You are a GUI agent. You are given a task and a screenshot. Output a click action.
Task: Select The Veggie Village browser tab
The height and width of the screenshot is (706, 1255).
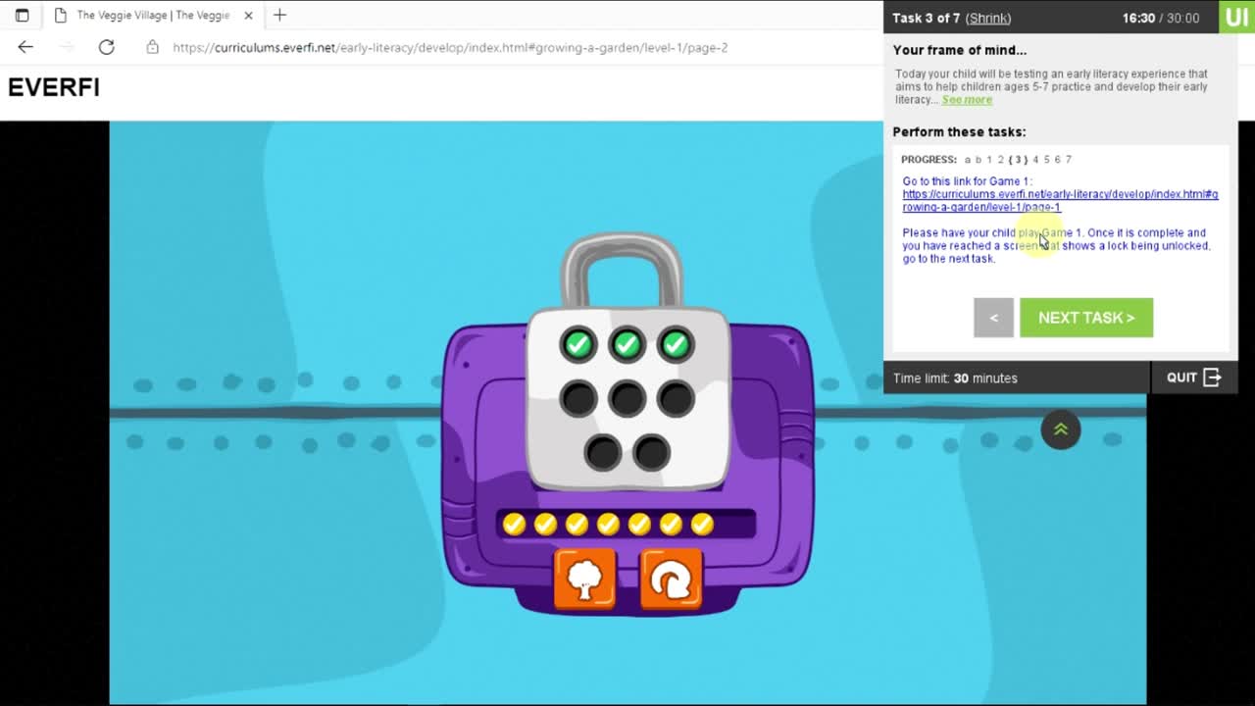tap(152, 15)
